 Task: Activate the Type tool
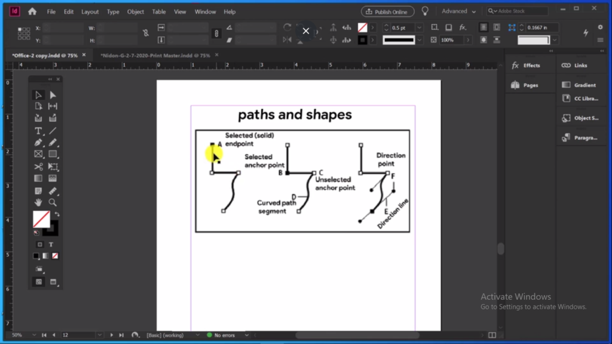(38, 131)
